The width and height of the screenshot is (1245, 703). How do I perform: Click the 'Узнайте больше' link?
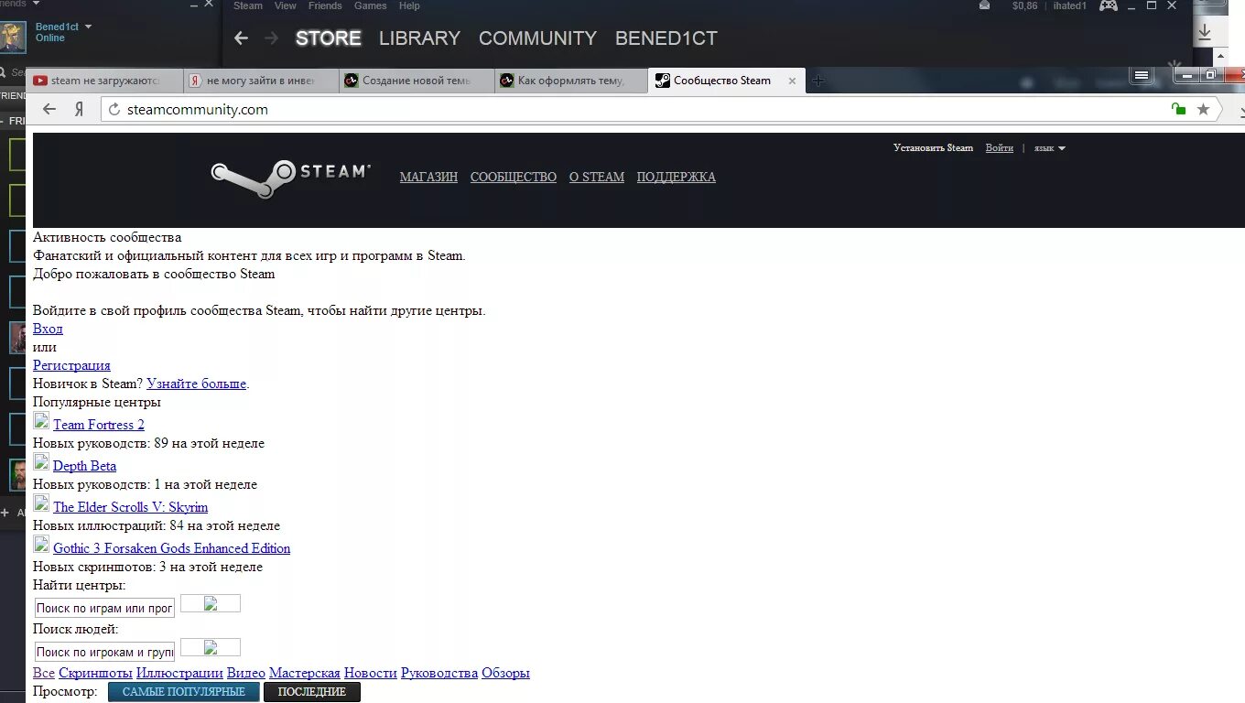pyautogui.click(x=197, y=384)
